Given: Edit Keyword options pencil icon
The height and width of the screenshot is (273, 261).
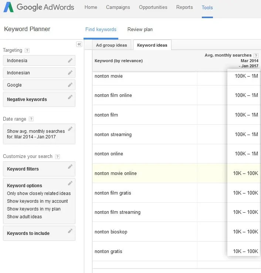Looking at the screenshot, I should coord(70,183).
